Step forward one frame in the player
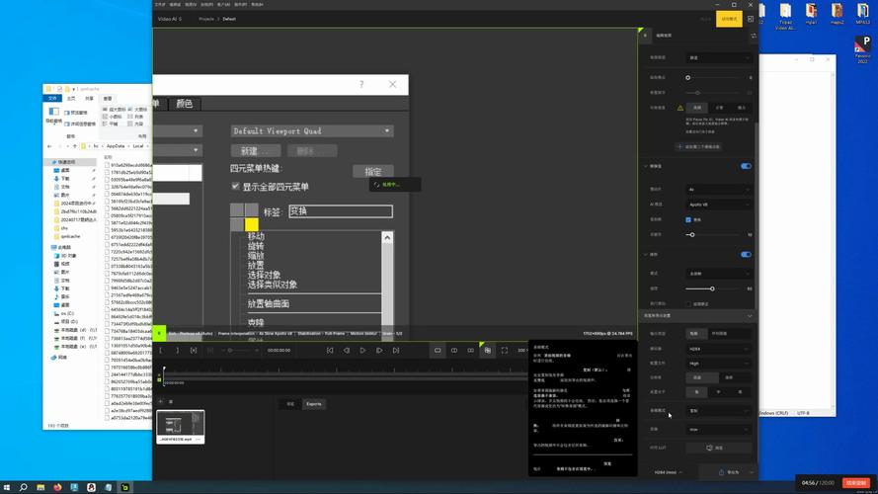 379,350
